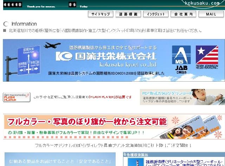Click the フルカラーオリジナルのぼり announcement text

113,146
